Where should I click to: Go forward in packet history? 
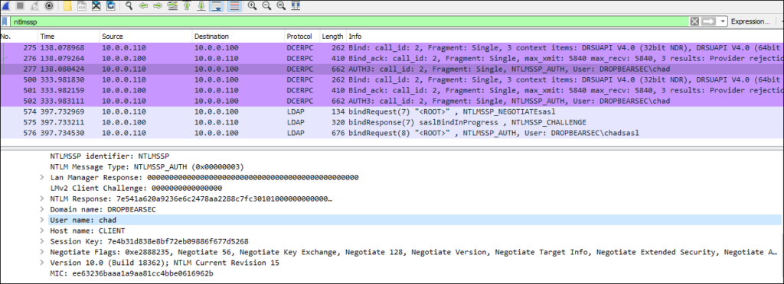[x=158, y=6]
